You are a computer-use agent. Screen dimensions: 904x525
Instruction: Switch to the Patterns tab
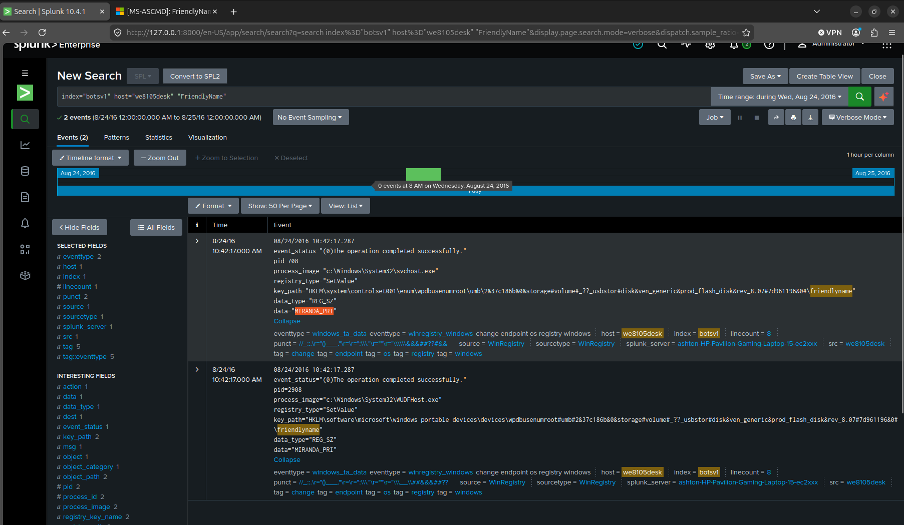tap(117, 138)
